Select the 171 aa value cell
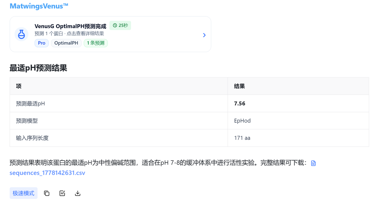The image size is (372, 203). pos(298,138)
